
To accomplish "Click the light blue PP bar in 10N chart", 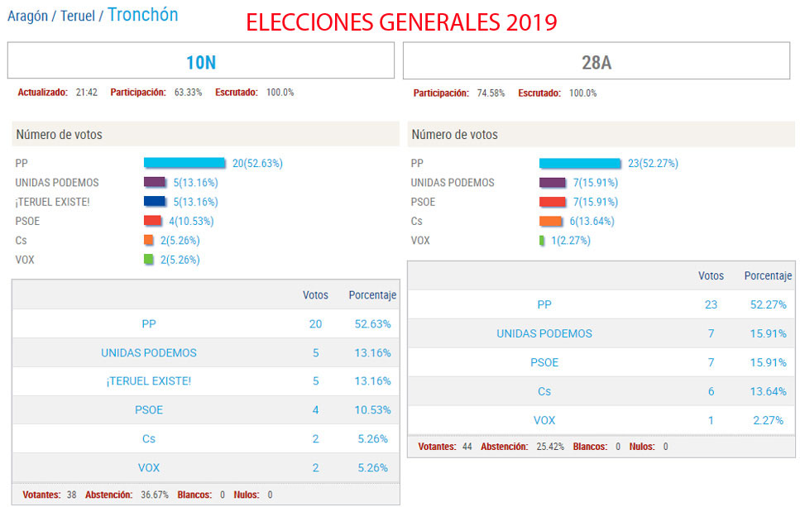I will (184, 163).
